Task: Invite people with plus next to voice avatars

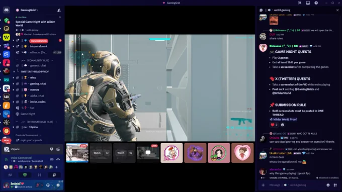Action: (x=56, y=167)
